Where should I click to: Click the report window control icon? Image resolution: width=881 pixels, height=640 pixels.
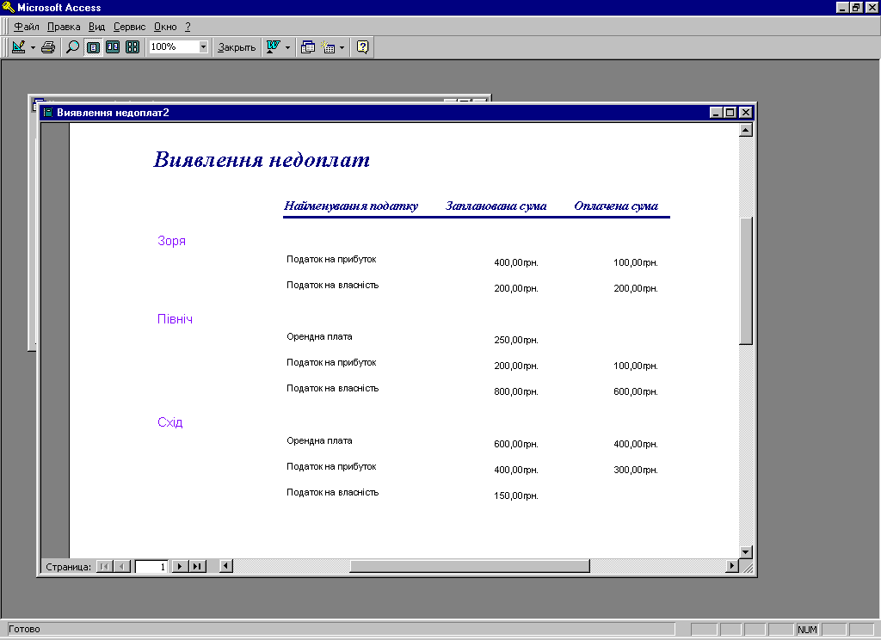click(48, 113)
